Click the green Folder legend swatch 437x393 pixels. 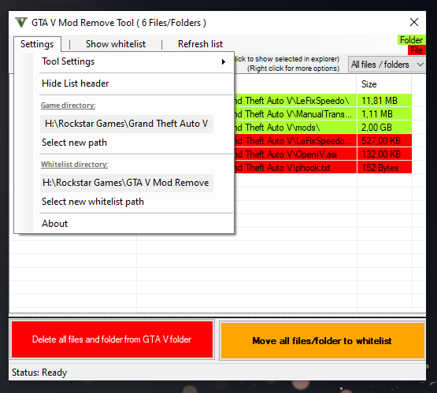pos(411,40)
